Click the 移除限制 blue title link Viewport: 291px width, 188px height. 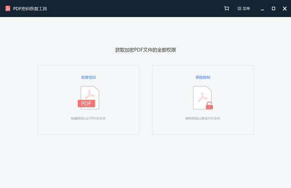tap(203, 77)
